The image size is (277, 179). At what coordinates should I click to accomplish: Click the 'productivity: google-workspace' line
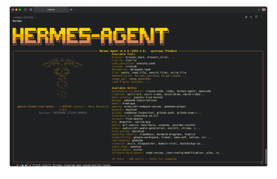[x=161, y=137]
